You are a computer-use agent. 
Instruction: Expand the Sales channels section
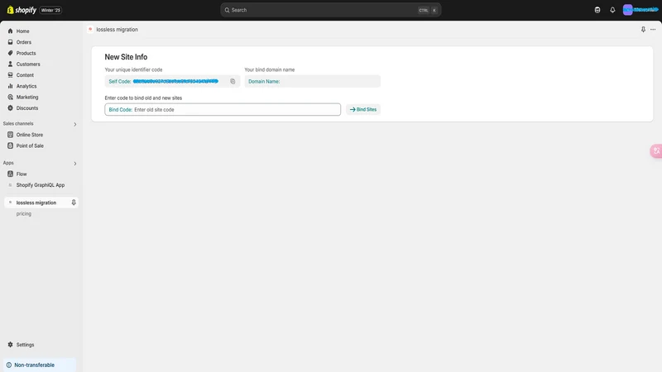(75, 124)
